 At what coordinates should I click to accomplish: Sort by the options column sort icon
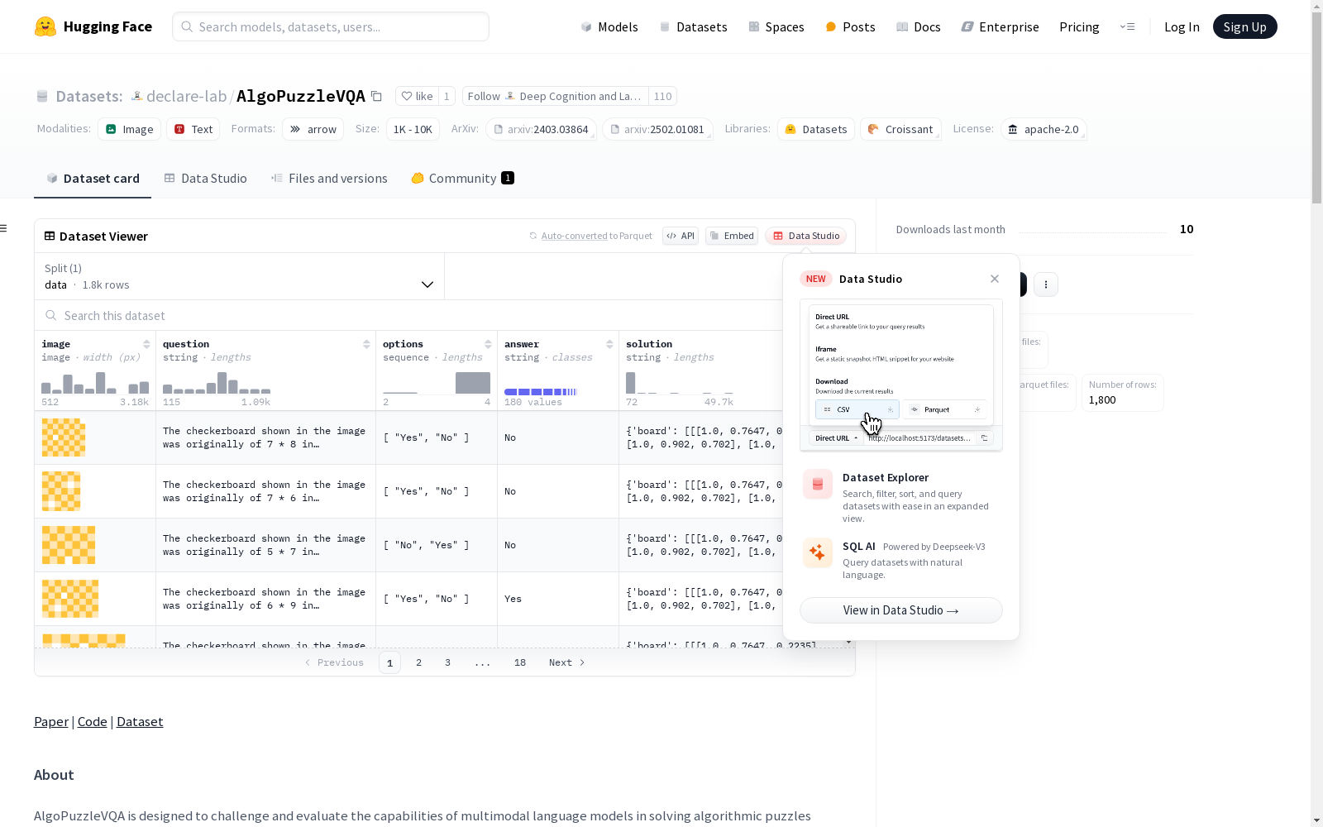[488, 344]
